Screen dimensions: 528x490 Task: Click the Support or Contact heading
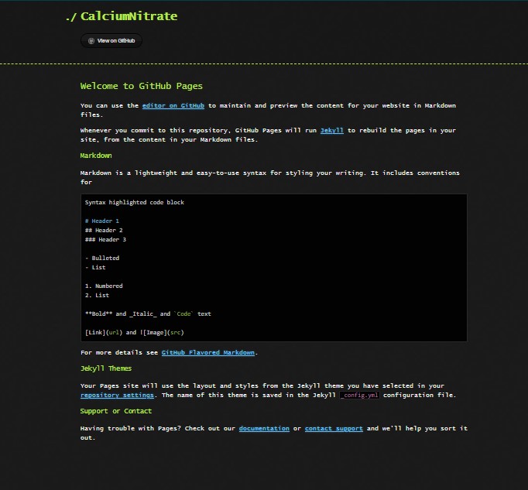(x=116, y=411)
